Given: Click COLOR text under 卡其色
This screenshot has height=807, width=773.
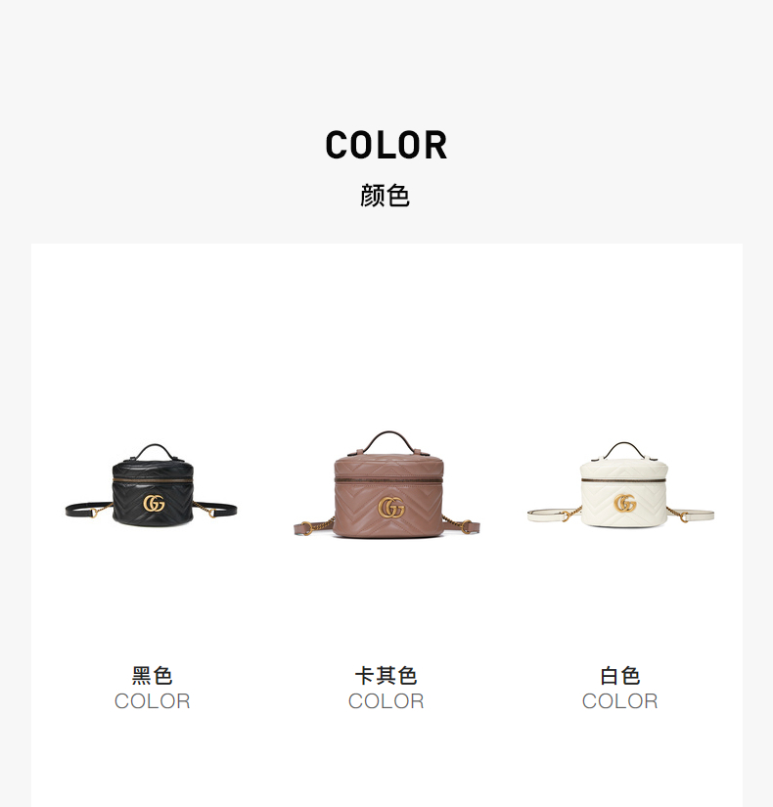Looking at the screenshot, I should point(386,701).
